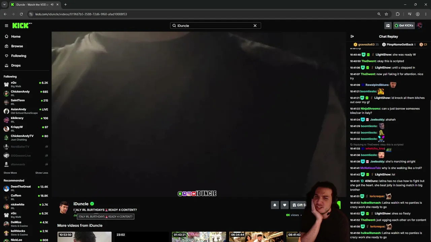Click Rawalpindiblues username in chat
The image size is (431, 242).
point(377,85)
